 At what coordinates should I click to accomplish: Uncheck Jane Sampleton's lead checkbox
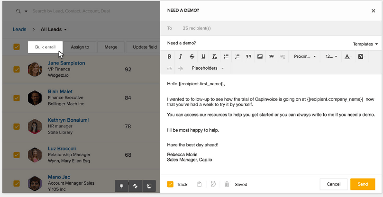[x=17, y=69]
